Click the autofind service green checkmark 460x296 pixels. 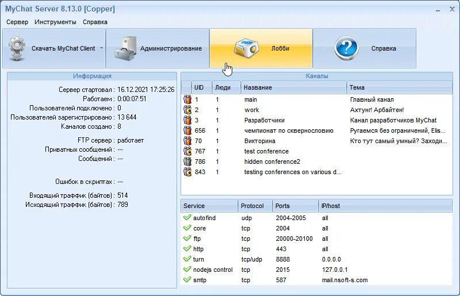[x=187, y=218]
